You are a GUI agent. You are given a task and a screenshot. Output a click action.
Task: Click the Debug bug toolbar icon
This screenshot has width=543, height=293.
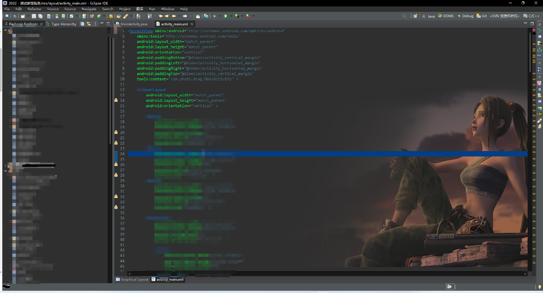(214, 16)
